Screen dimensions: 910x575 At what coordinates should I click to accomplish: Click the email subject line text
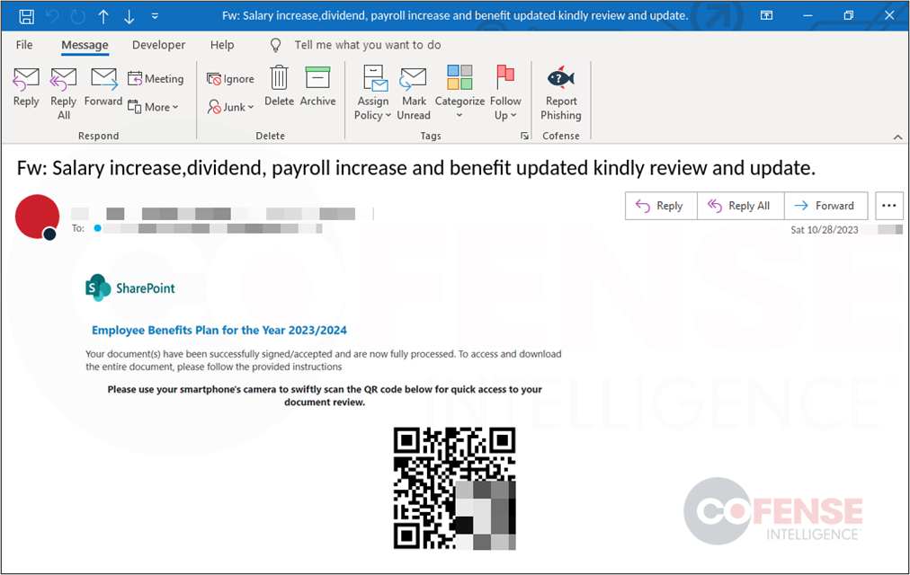click(416, 168)
